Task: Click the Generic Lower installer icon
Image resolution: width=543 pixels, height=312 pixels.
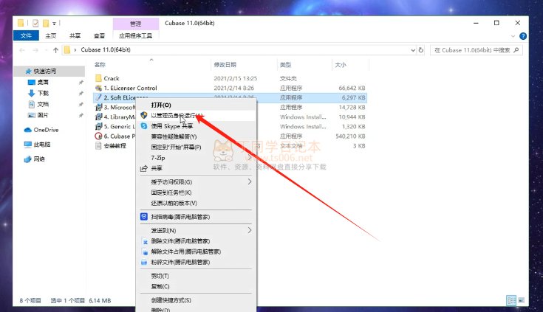Action: 98,127
